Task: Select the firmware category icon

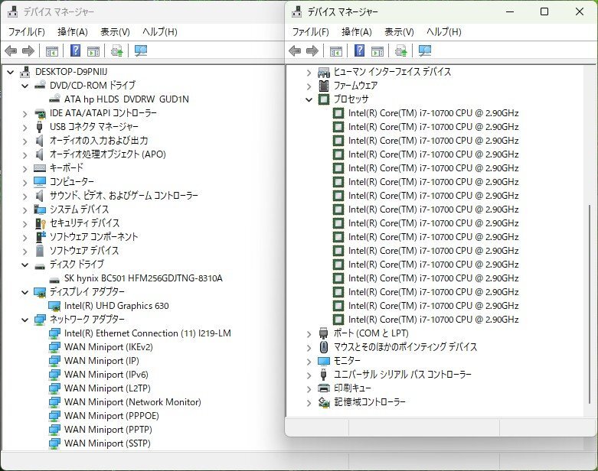Action: tap(323, 86)
